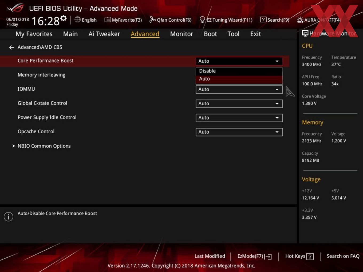The image size is (363, 272).
Task: Click the Advanced\AMD CBS breadcrumb text
Action: click(x=40, y=47)
